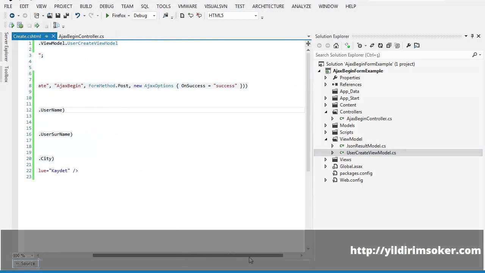Undo the last edit

click(78, 16)
